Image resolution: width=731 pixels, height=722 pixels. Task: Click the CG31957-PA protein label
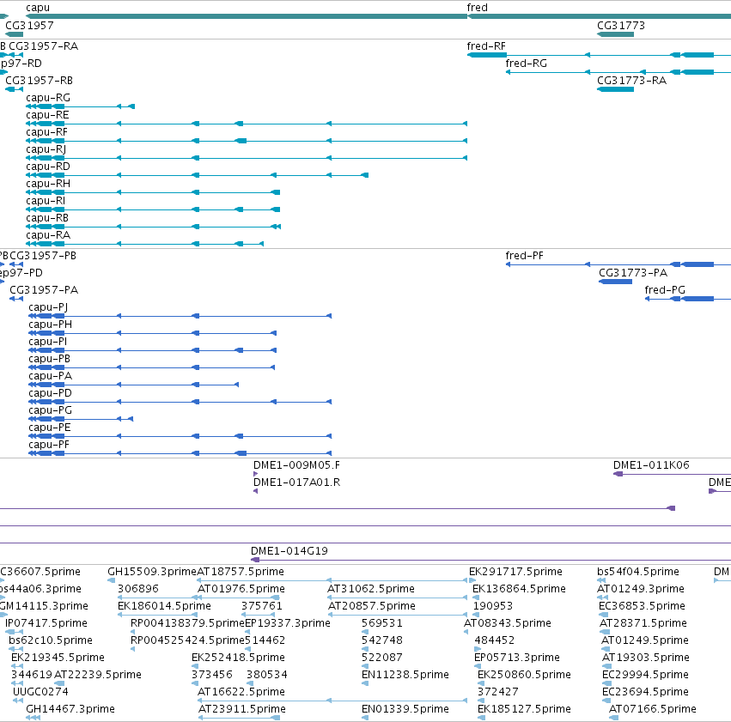coord(44,290)
